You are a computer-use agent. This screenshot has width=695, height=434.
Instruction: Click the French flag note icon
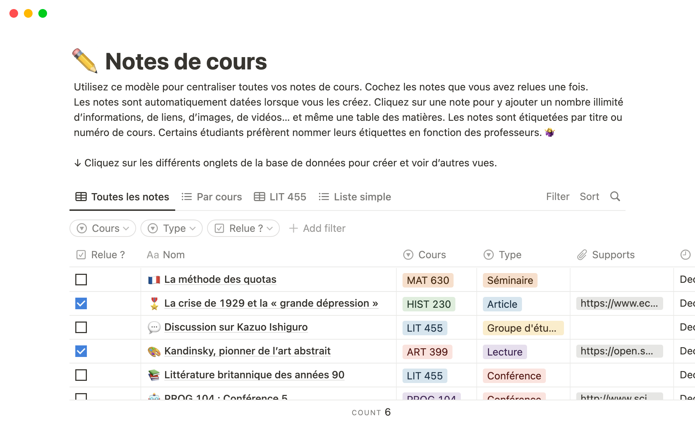click(154, 280)
